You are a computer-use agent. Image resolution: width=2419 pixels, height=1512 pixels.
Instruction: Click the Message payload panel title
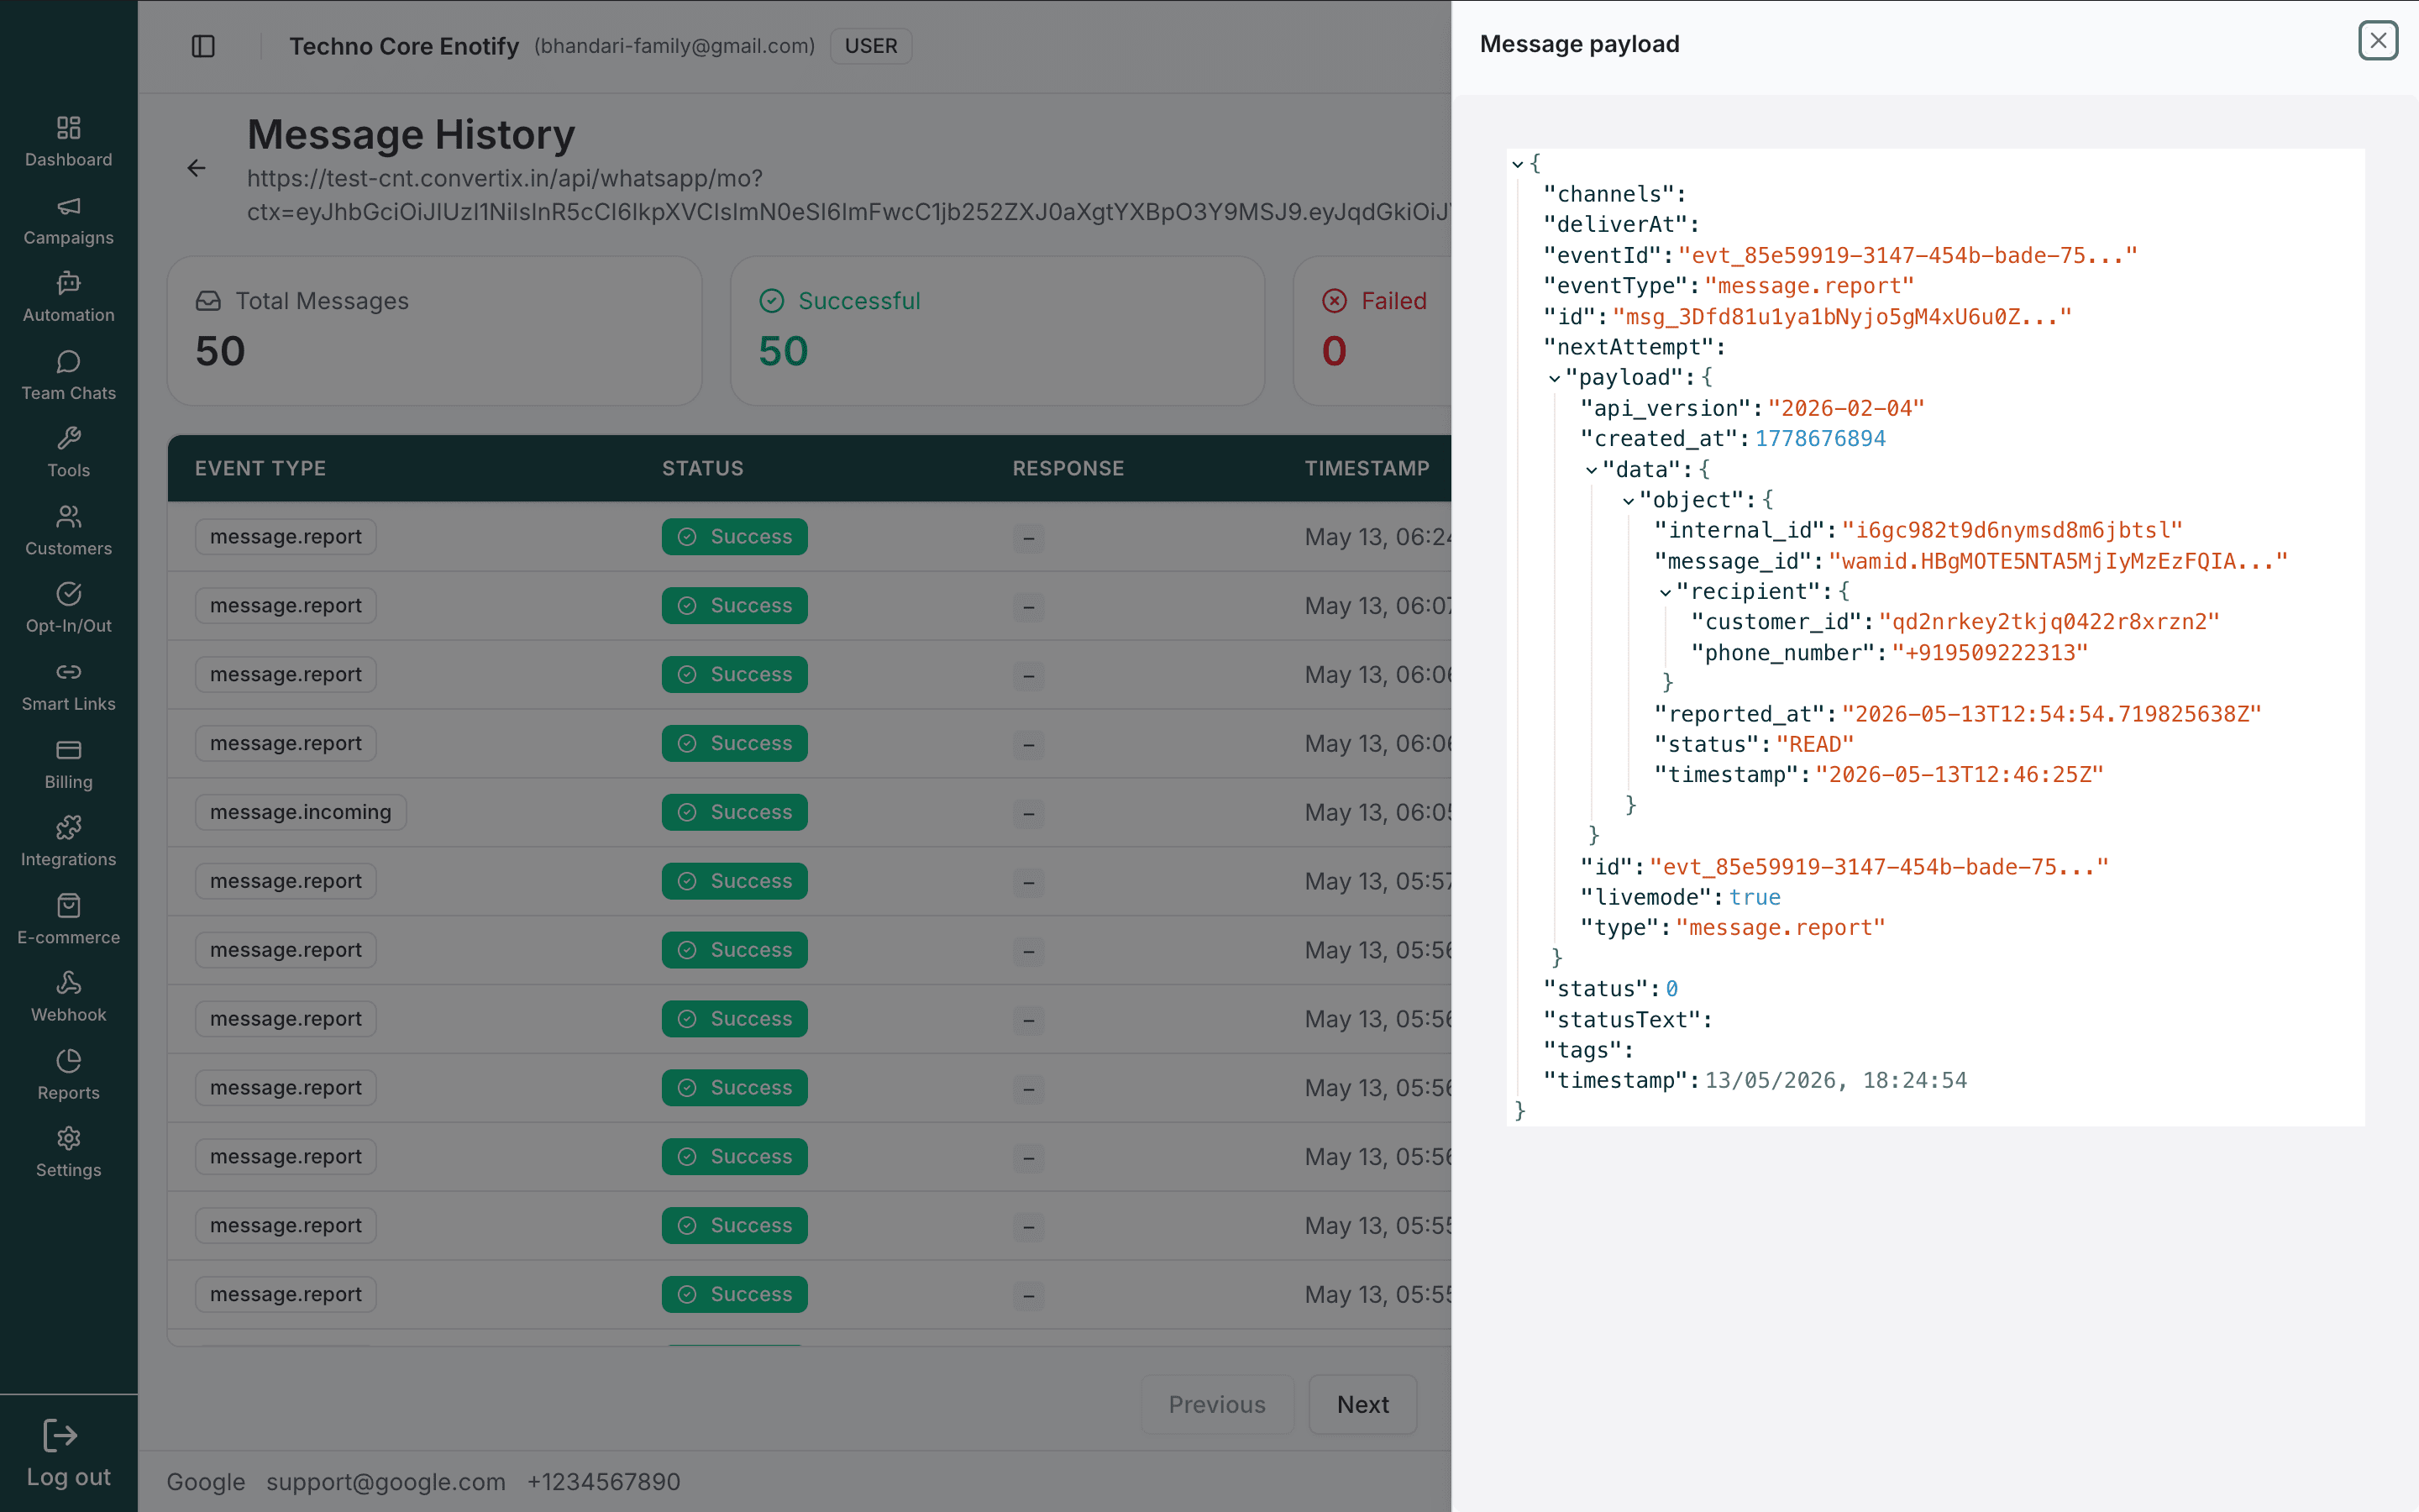point(1579,44)
